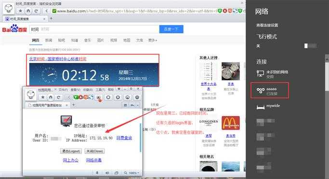Open the 手表 link under the watch image
The image size is (329, 179).
click(x=231, y=84)
